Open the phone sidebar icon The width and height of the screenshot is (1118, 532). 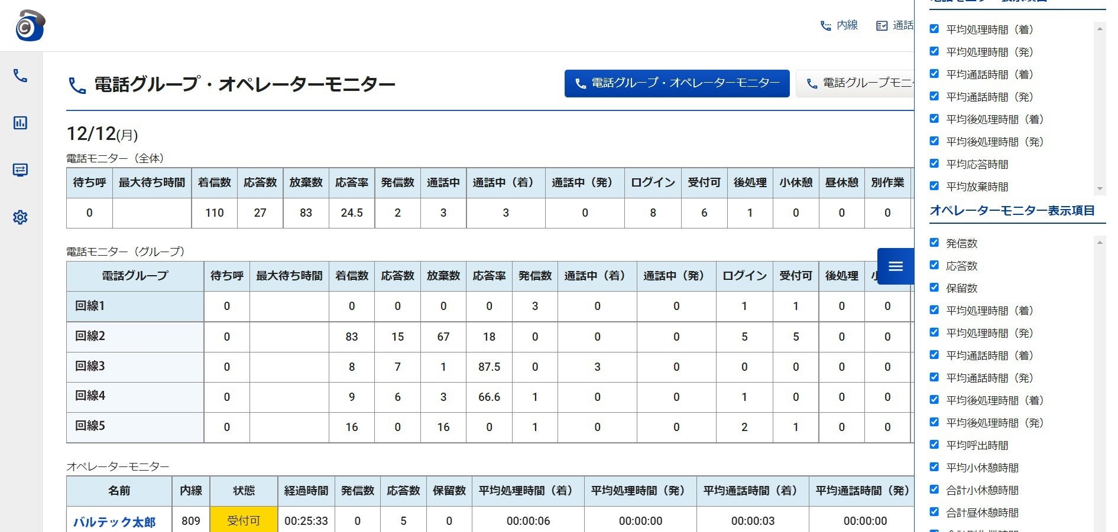coord(20,76)
